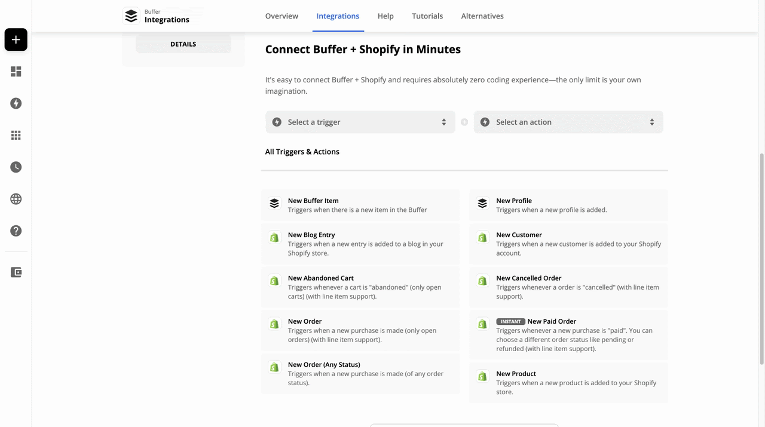Open the apps grid icon in sidebar
The height and width of the screenshot is (427, 765).
(x=16, y=136)
